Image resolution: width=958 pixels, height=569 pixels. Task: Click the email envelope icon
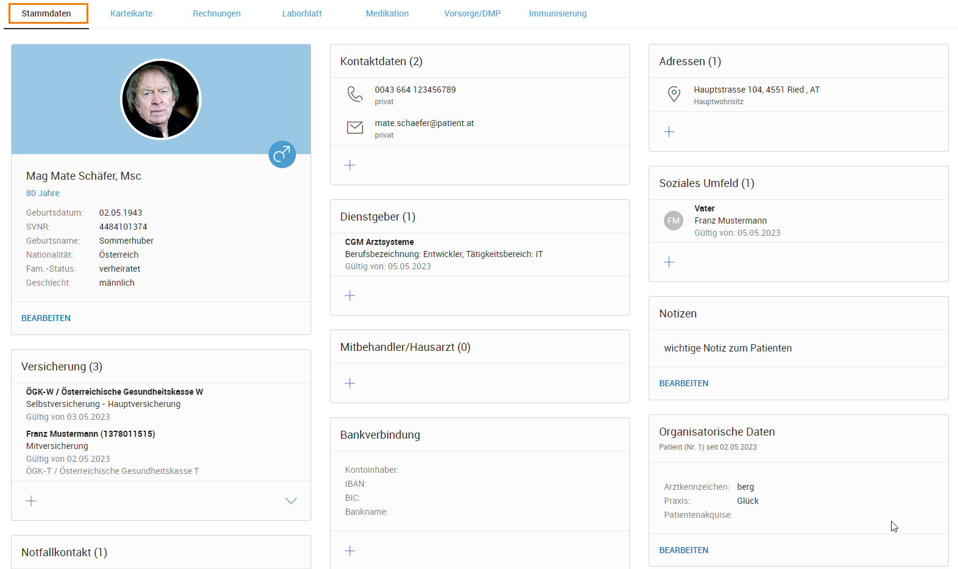point(354,127)
